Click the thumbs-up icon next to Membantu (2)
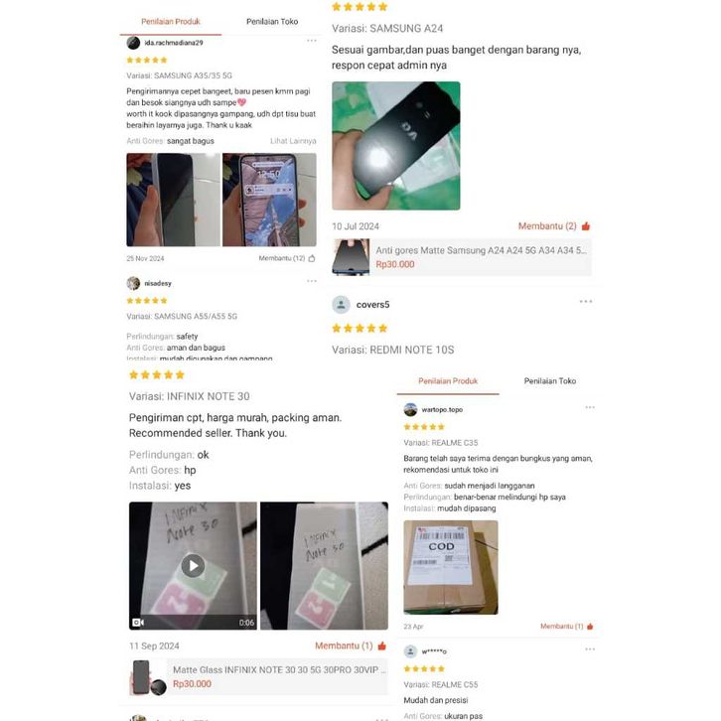Image resolution: width=721 pixels, height=721 pixels. coord(586,226)
